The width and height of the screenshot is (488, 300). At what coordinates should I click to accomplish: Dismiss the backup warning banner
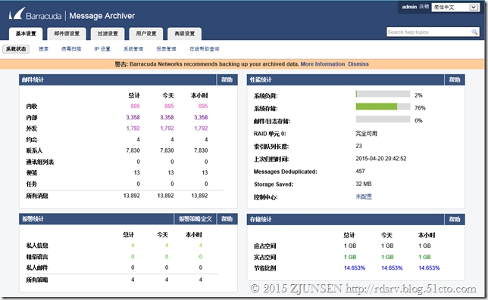tap(358, 64)
